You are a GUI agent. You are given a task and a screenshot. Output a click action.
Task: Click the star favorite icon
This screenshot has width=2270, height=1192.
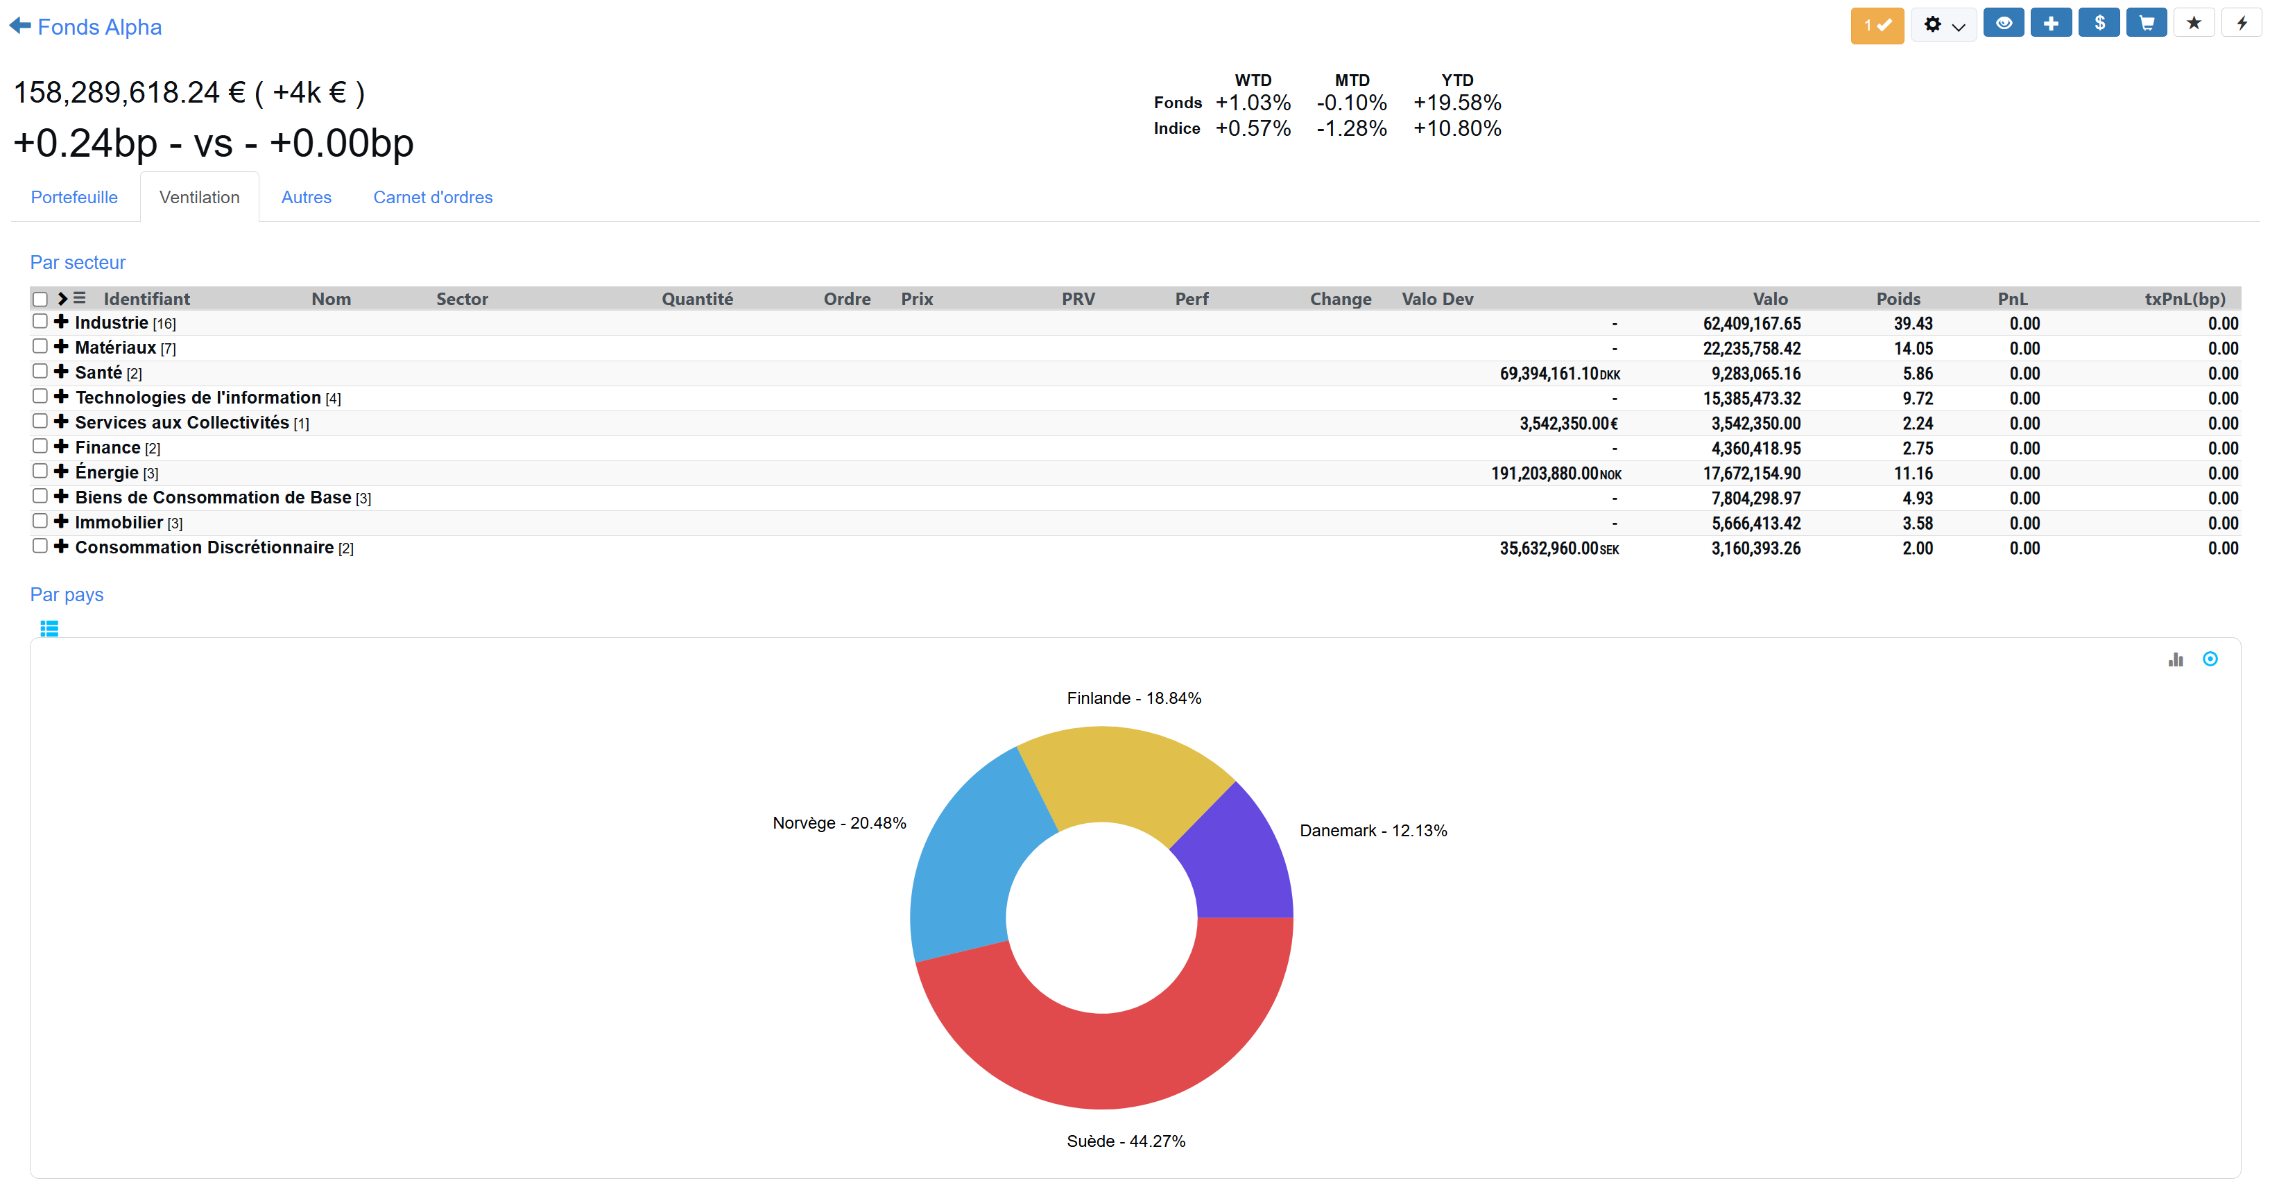[x=2193, y=24]
